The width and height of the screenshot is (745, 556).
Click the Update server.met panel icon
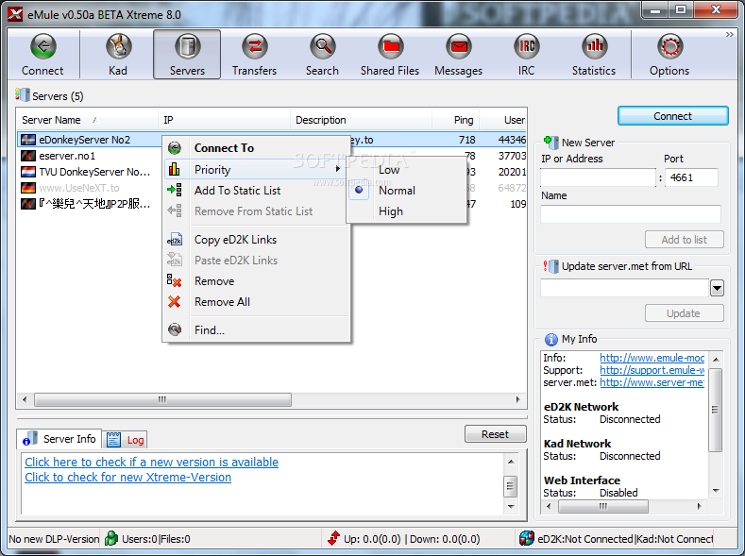[551, 266]
